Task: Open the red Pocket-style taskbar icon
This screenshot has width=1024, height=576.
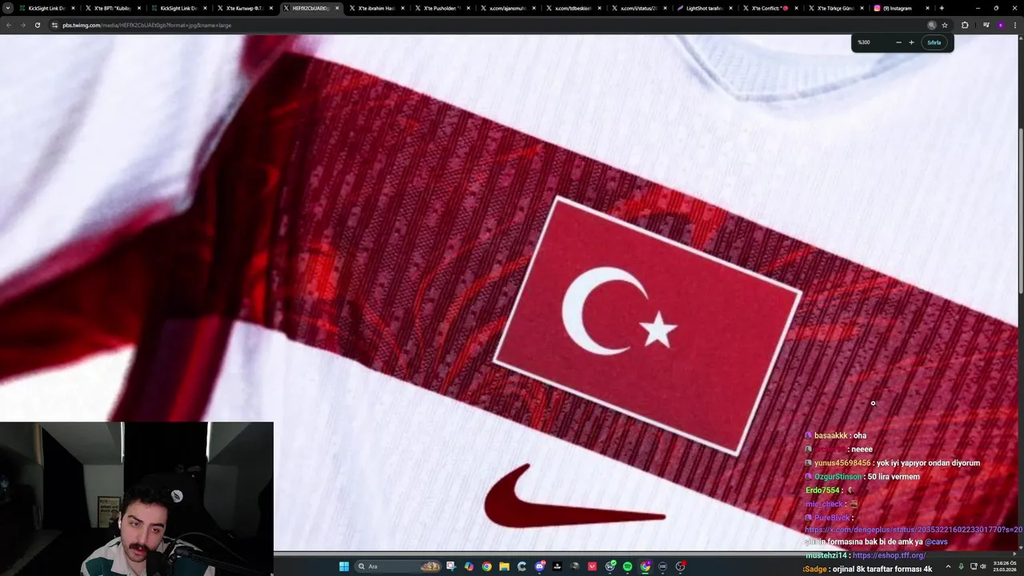Action: tap(592, 566)
